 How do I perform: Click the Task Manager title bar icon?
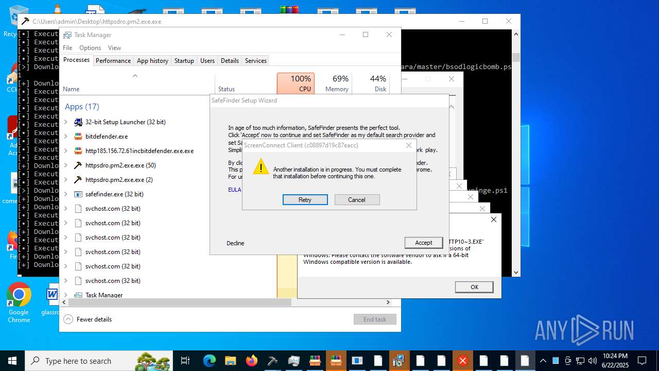[x=67, y=35]
